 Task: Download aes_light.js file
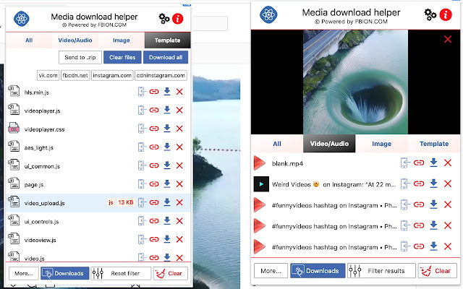point(167,147)
